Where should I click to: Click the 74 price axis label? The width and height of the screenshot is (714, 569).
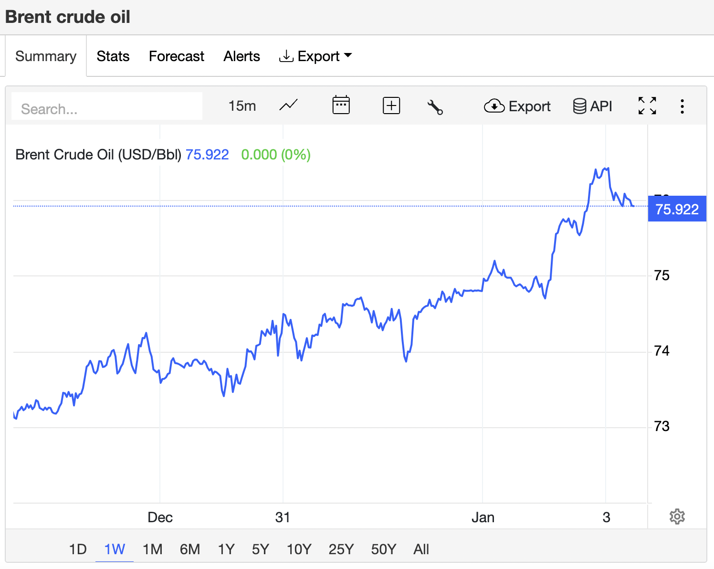point(661,351)
